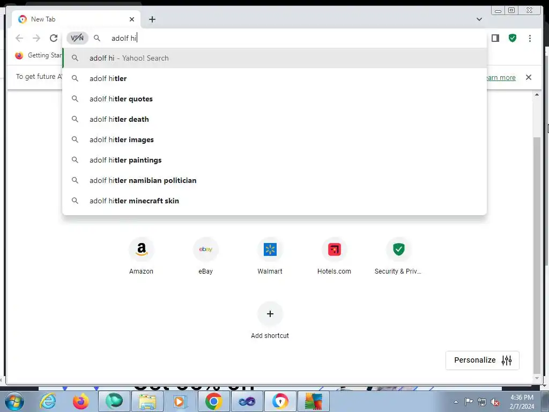Open the green security shield icon
Screen dimensions: 549x412
tap(512, 38)
